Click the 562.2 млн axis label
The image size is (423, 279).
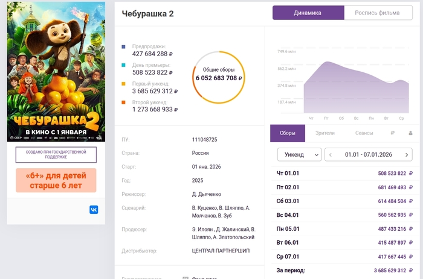[286, 69]
